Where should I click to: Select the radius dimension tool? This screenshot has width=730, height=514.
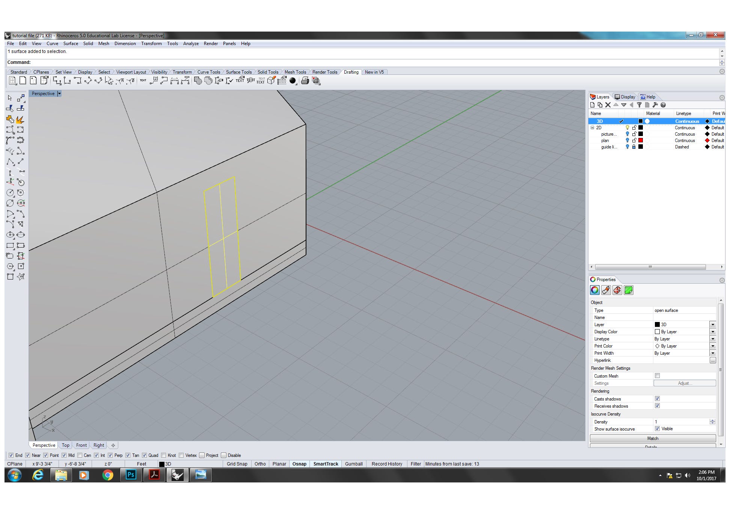tap(120, 81)
